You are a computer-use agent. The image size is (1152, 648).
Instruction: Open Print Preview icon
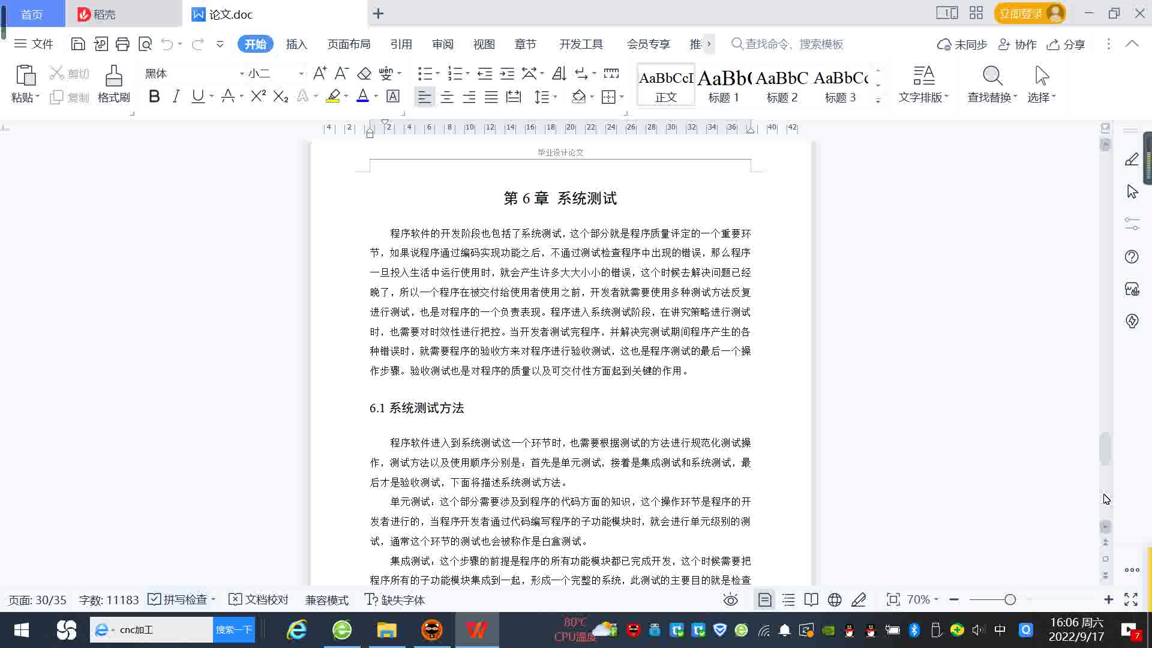point(145,44)
